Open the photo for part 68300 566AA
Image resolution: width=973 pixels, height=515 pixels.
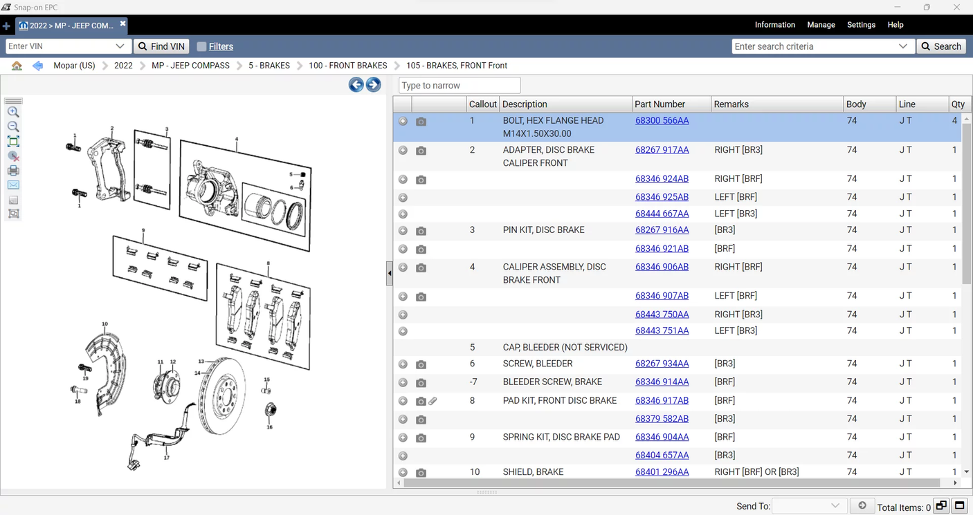pos(421,122)
